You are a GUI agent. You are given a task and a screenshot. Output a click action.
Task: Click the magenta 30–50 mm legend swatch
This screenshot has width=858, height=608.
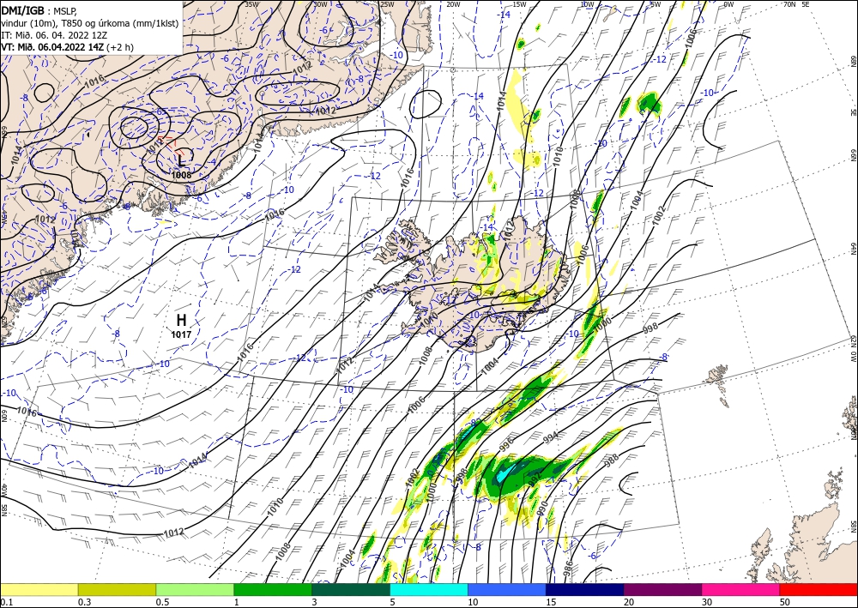(741, 589)
